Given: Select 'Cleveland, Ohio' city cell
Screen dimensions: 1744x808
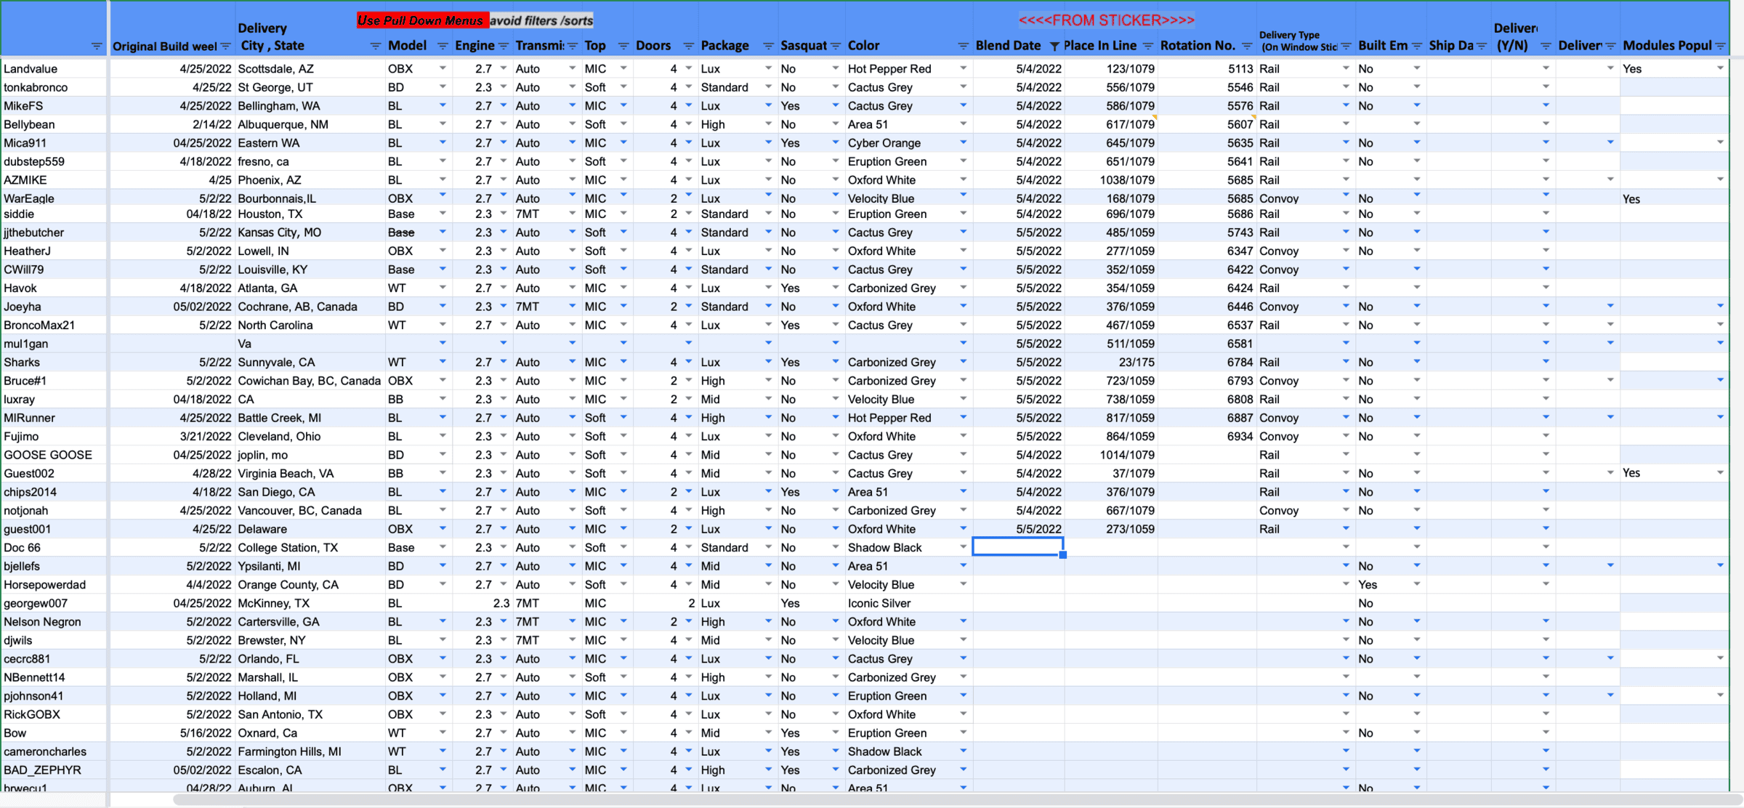Looking at the screenshot, I should coord(310,436).
